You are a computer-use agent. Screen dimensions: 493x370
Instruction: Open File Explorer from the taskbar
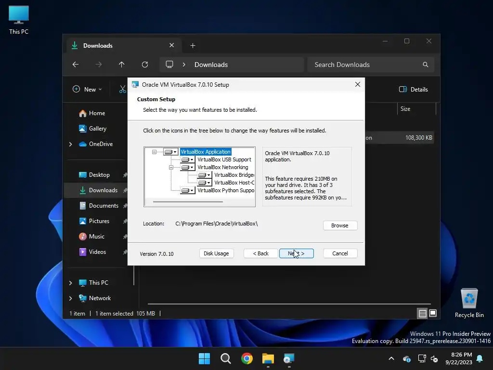pos(268,358)
